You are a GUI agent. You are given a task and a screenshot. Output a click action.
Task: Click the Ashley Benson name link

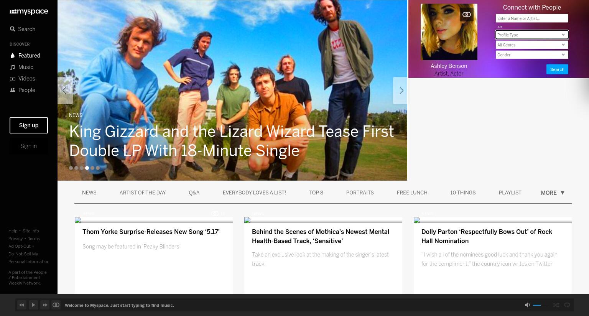point(449,66)
